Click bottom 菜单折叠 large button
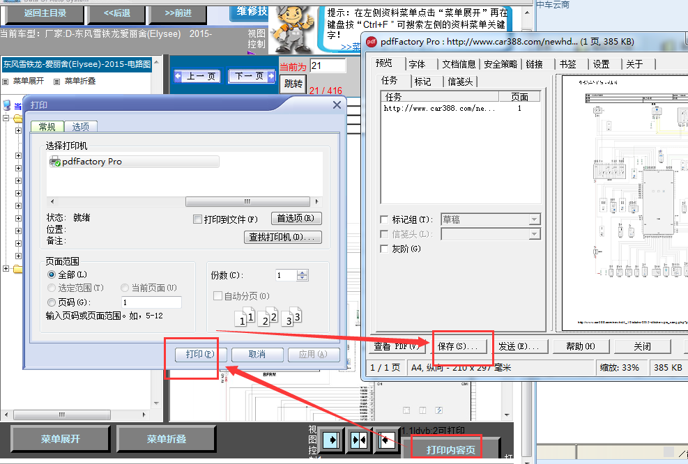The height and width of the screenshot is (464, 688). point(167,439)
